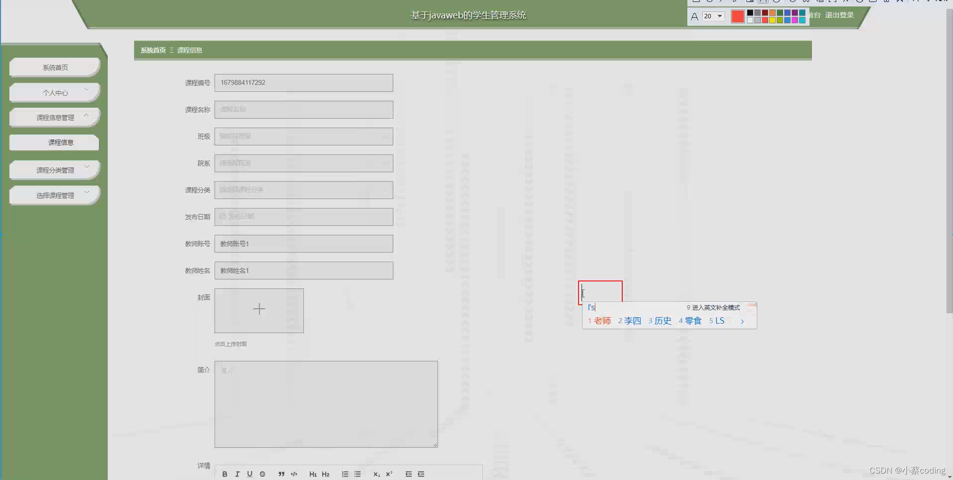Choose IME candidate 4 零食
This screenshot has width=953, height=480.
pos(690,321)
